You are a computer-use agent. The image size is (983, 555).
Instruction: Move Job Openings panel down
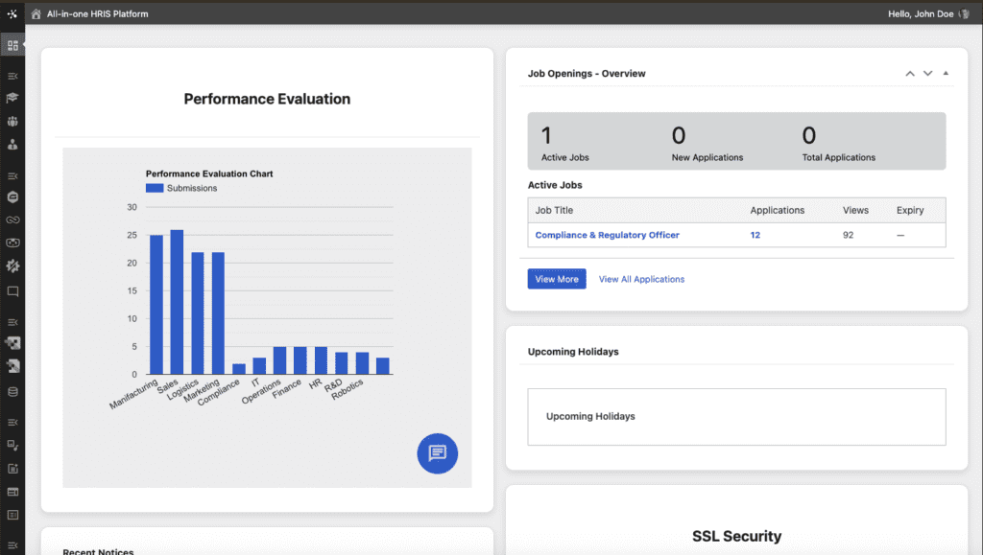coord(927,74)
